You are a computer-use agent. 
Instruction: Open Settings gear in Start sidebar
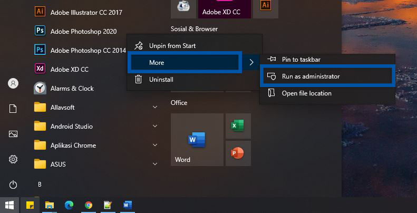click(13, 159)
